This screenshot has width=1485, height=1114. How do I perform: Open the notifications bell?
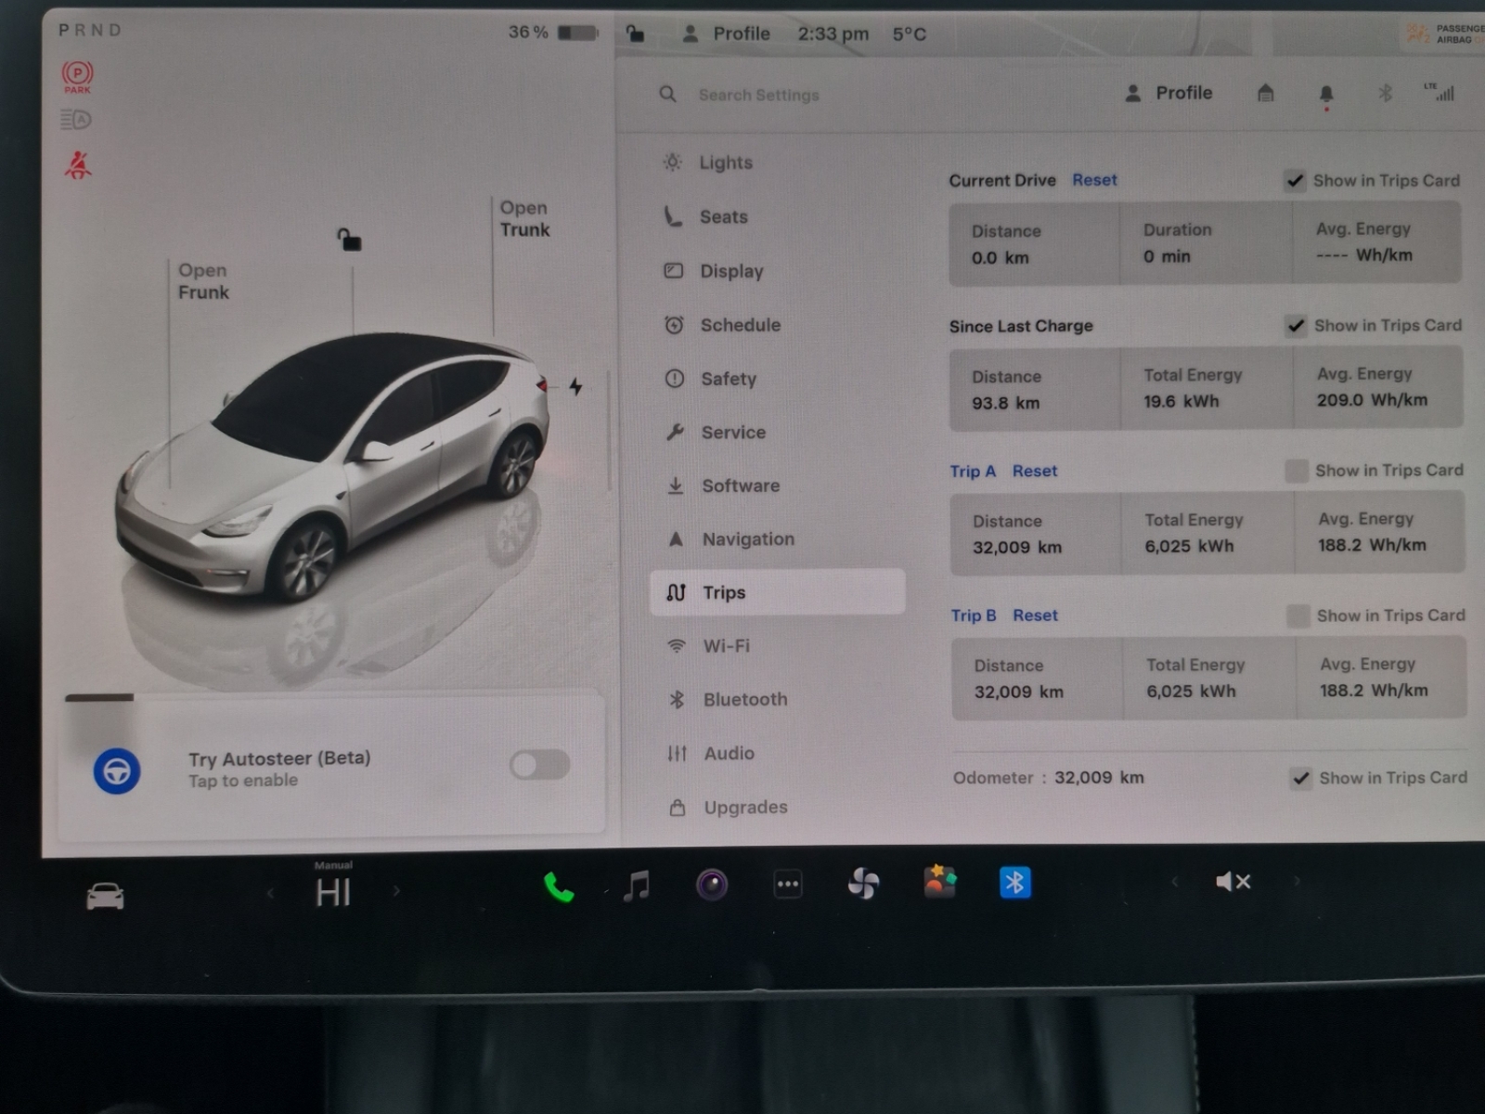(x=1326, y=94)
